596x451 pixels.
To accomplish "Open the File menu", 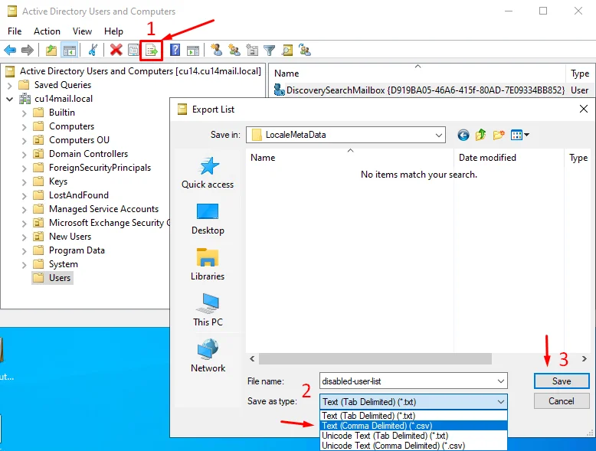I will (15, 31).
